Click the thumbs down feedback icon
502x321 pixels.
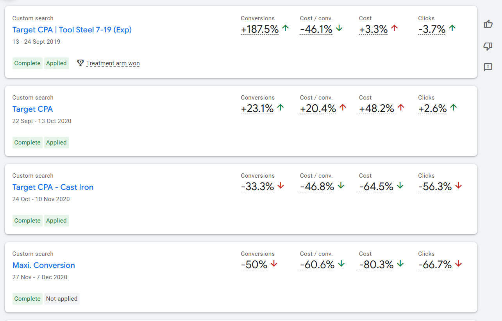point(488,46)
